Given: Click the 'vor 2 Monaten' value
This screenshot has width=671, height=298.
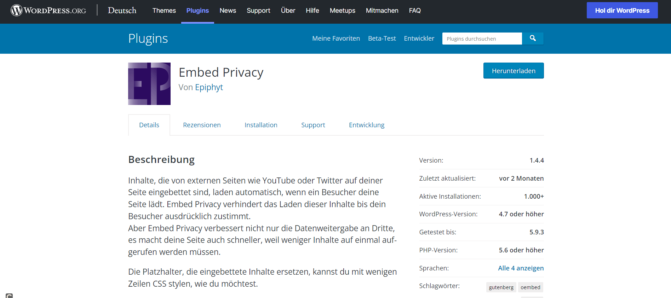Looking at the screenshot, I should point(521,178).
